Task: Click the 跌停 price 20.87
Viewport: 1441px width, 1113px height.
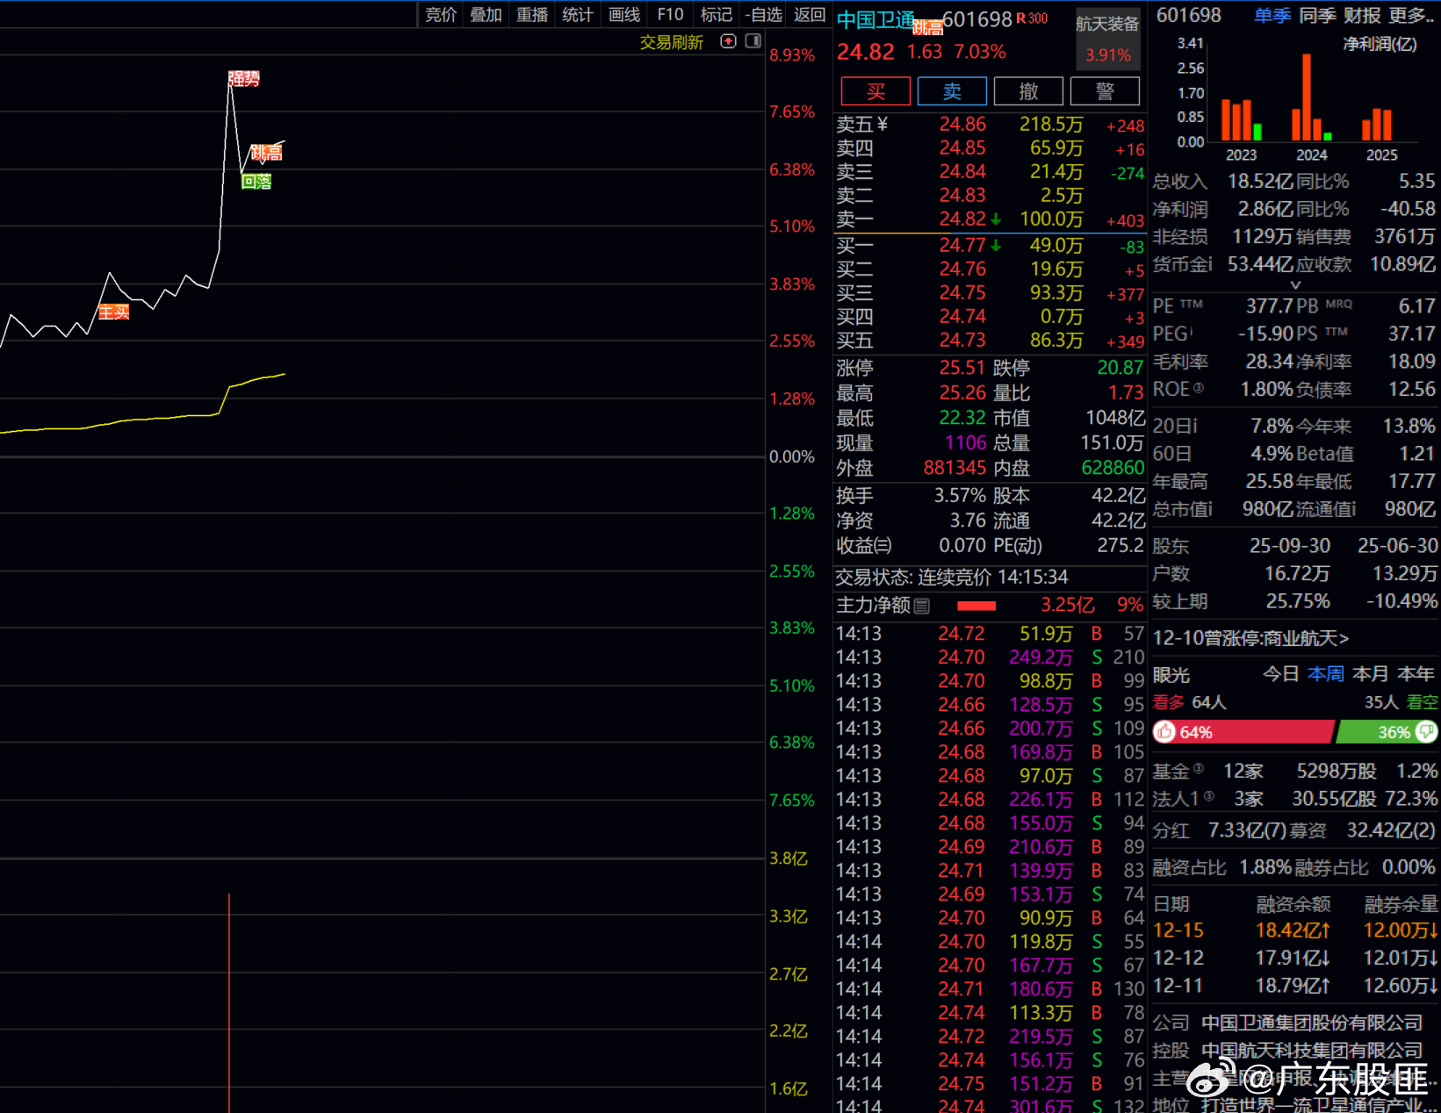Action: pos(1120,367)
